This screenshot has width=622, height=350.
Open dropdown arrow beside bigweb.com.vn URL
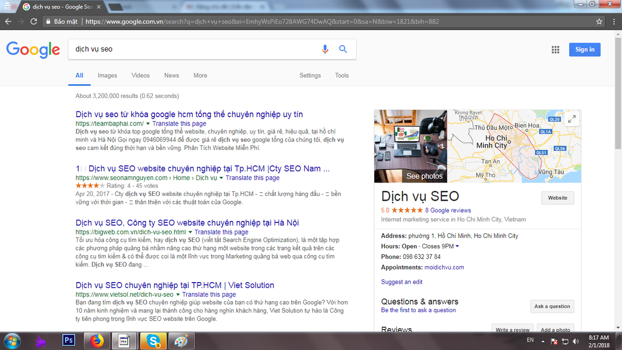pos(190,232)
